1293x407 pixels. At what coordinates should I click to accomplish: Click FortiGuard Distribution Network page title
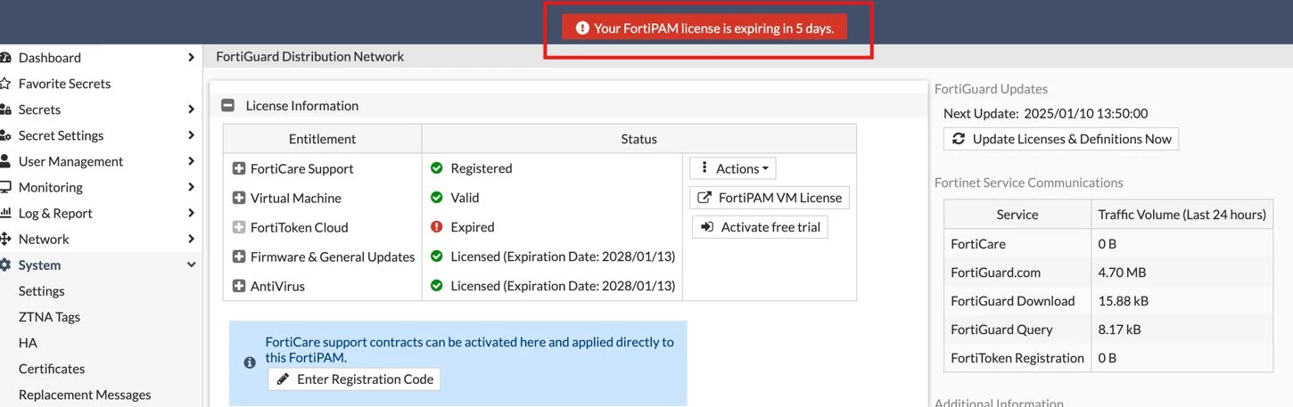tap(310, 56)
